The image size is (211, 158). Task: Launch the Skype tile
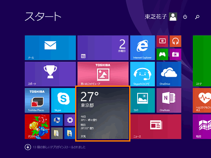[63, 100]
